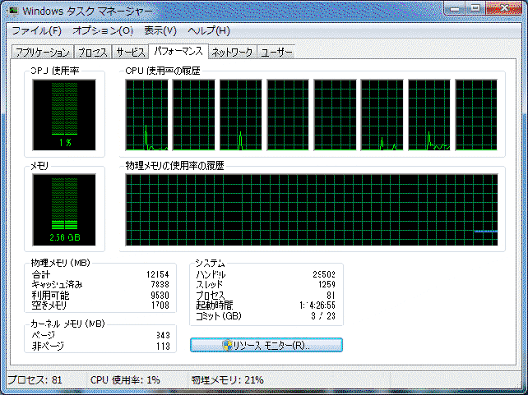Click the fifth CPU history graph
The height and width of the screenshot is (395, 528).
pos(335,115)
